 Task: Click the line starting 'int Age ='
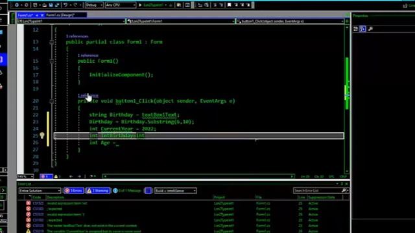104,142
